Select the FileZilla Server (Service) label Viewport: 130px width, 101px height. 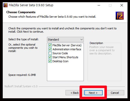pyautogui.click(x=67, y=45)
